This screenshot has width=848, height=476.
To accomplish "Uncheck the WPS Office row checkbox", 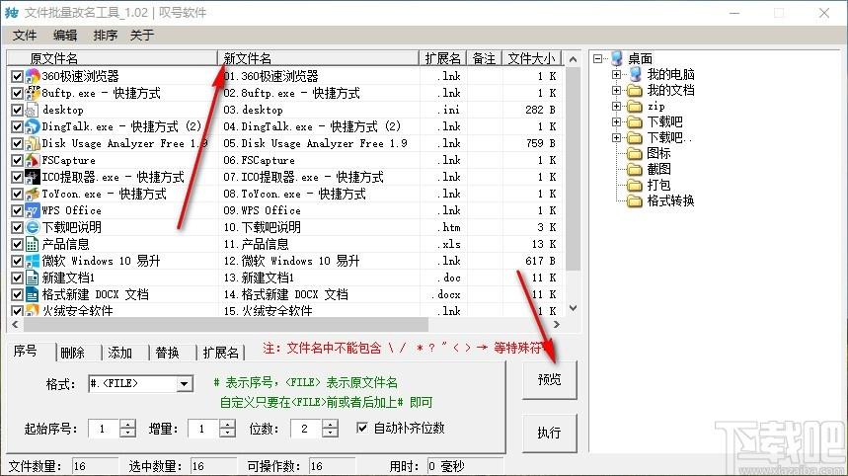I will coord(17,210).
